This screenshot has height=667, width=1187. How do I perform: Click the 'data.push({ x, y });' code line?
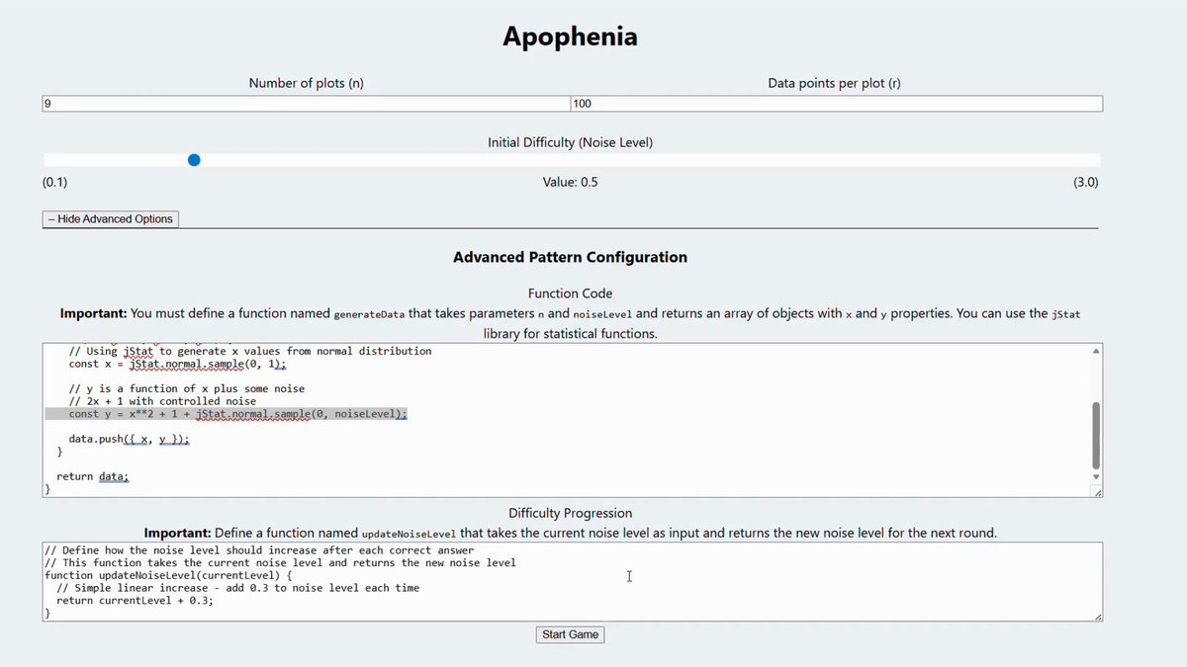pos(129,439)
